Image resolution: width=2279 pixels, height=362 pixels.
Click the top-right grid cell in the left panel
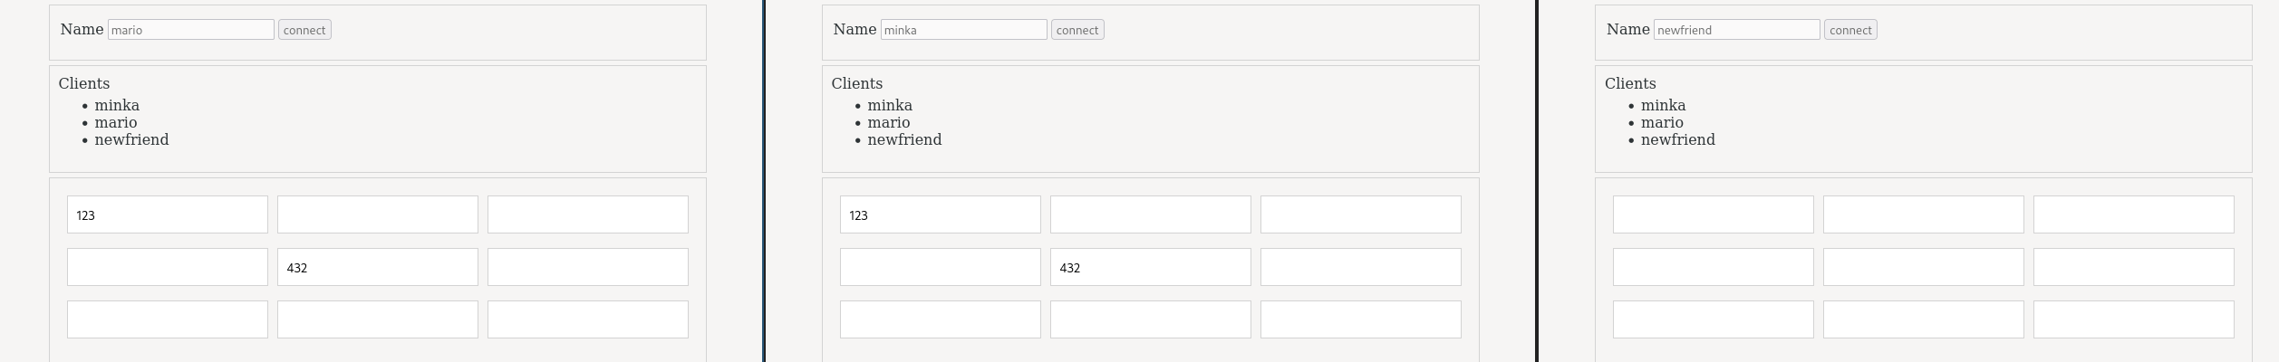[588, 214]
